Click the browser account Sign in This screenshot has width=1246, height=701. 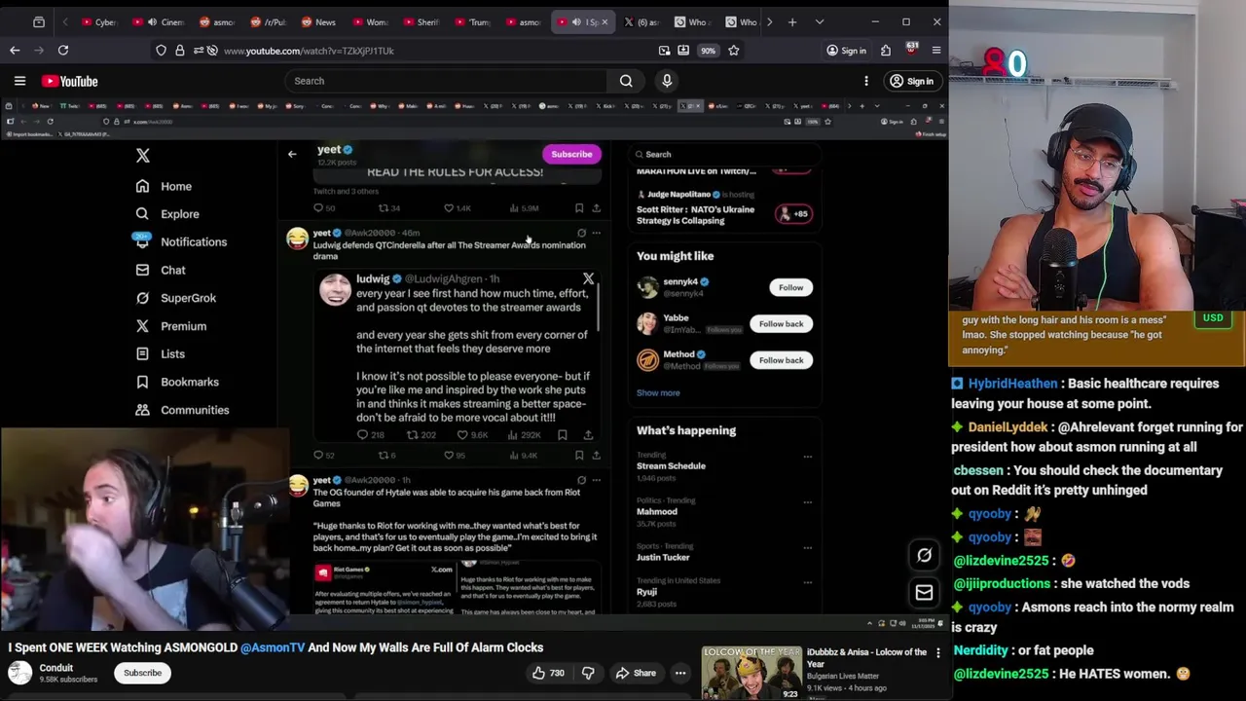point(846,51)
